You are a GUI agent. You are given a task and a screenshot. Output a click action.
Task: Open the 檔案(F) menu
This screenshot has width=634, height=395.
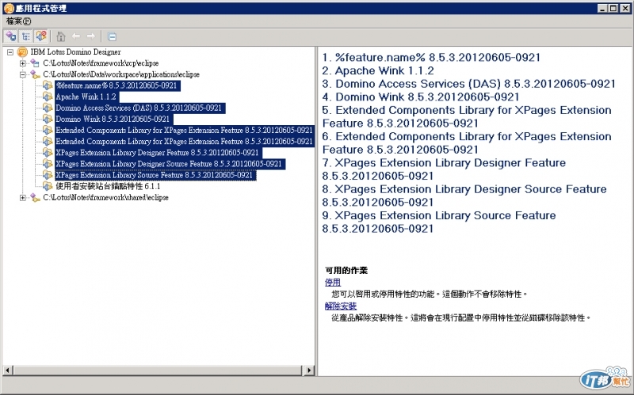pyautogui.click(x=18, y=21)
